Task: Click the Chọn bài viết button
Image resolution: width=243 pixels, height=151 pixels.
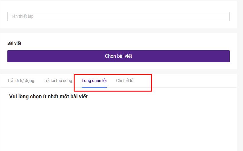Action: point(119,56)
